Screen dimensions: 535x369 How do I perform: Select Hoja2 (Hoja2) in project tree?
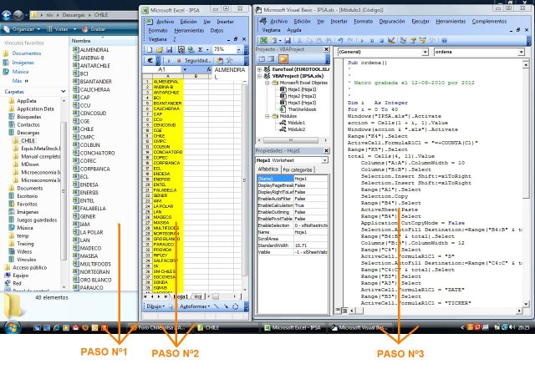(302, 96)
